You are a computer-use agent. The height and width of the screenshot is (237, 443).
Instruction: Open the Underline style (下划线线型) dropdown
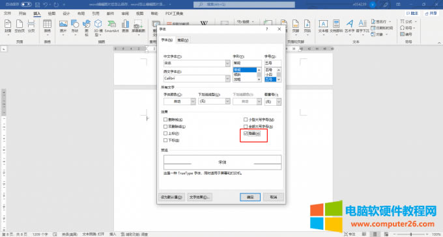click(x=228, y=101)
